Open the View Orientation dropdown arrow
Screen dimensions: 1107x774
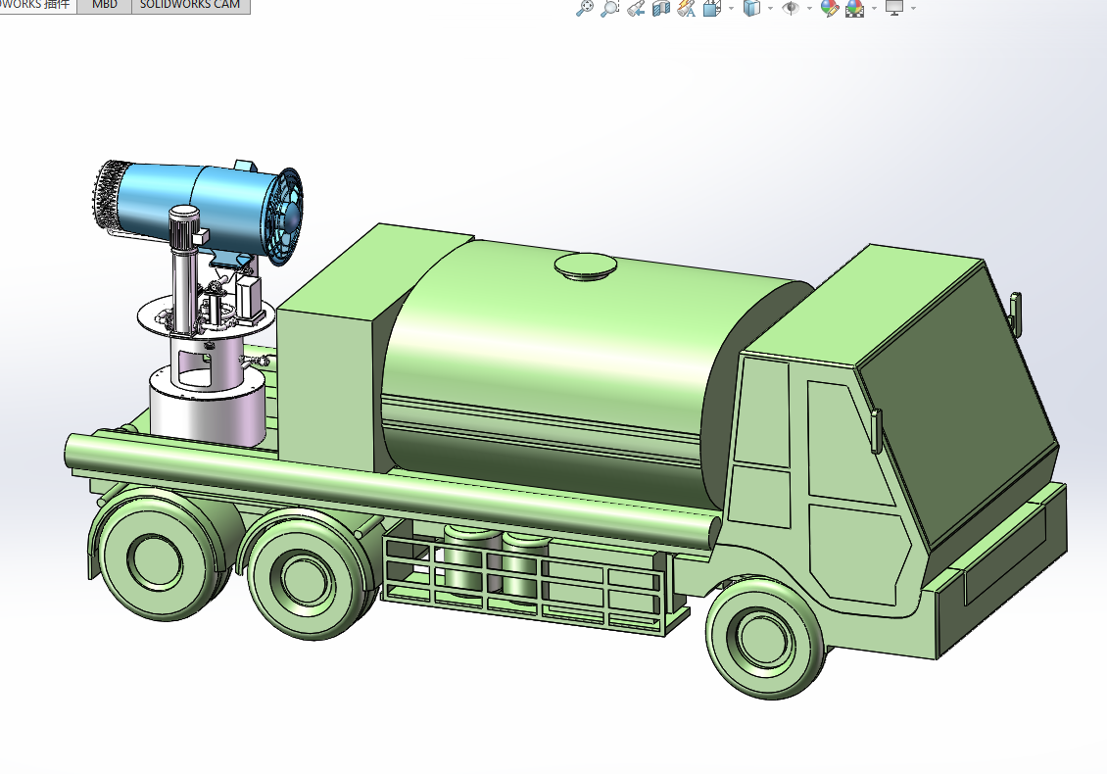[731, 9]
